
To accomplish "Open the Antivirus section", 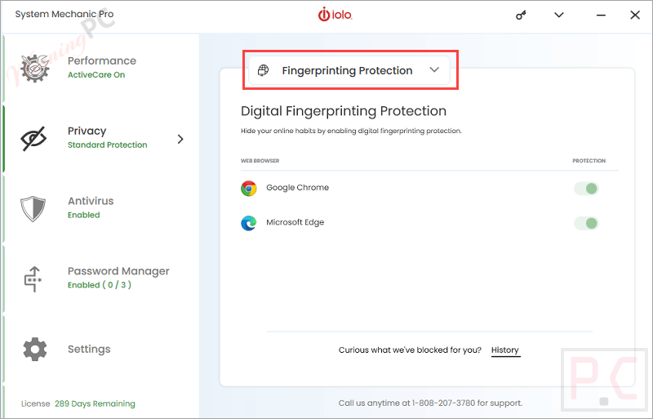I will (101, 207).
